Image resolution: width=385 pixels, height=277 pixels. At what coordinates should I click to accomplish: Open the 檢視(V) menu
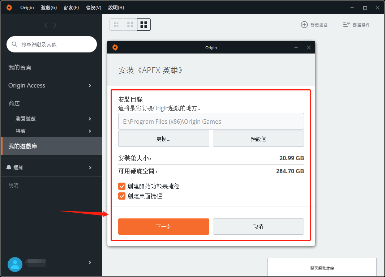pos(94,8)
